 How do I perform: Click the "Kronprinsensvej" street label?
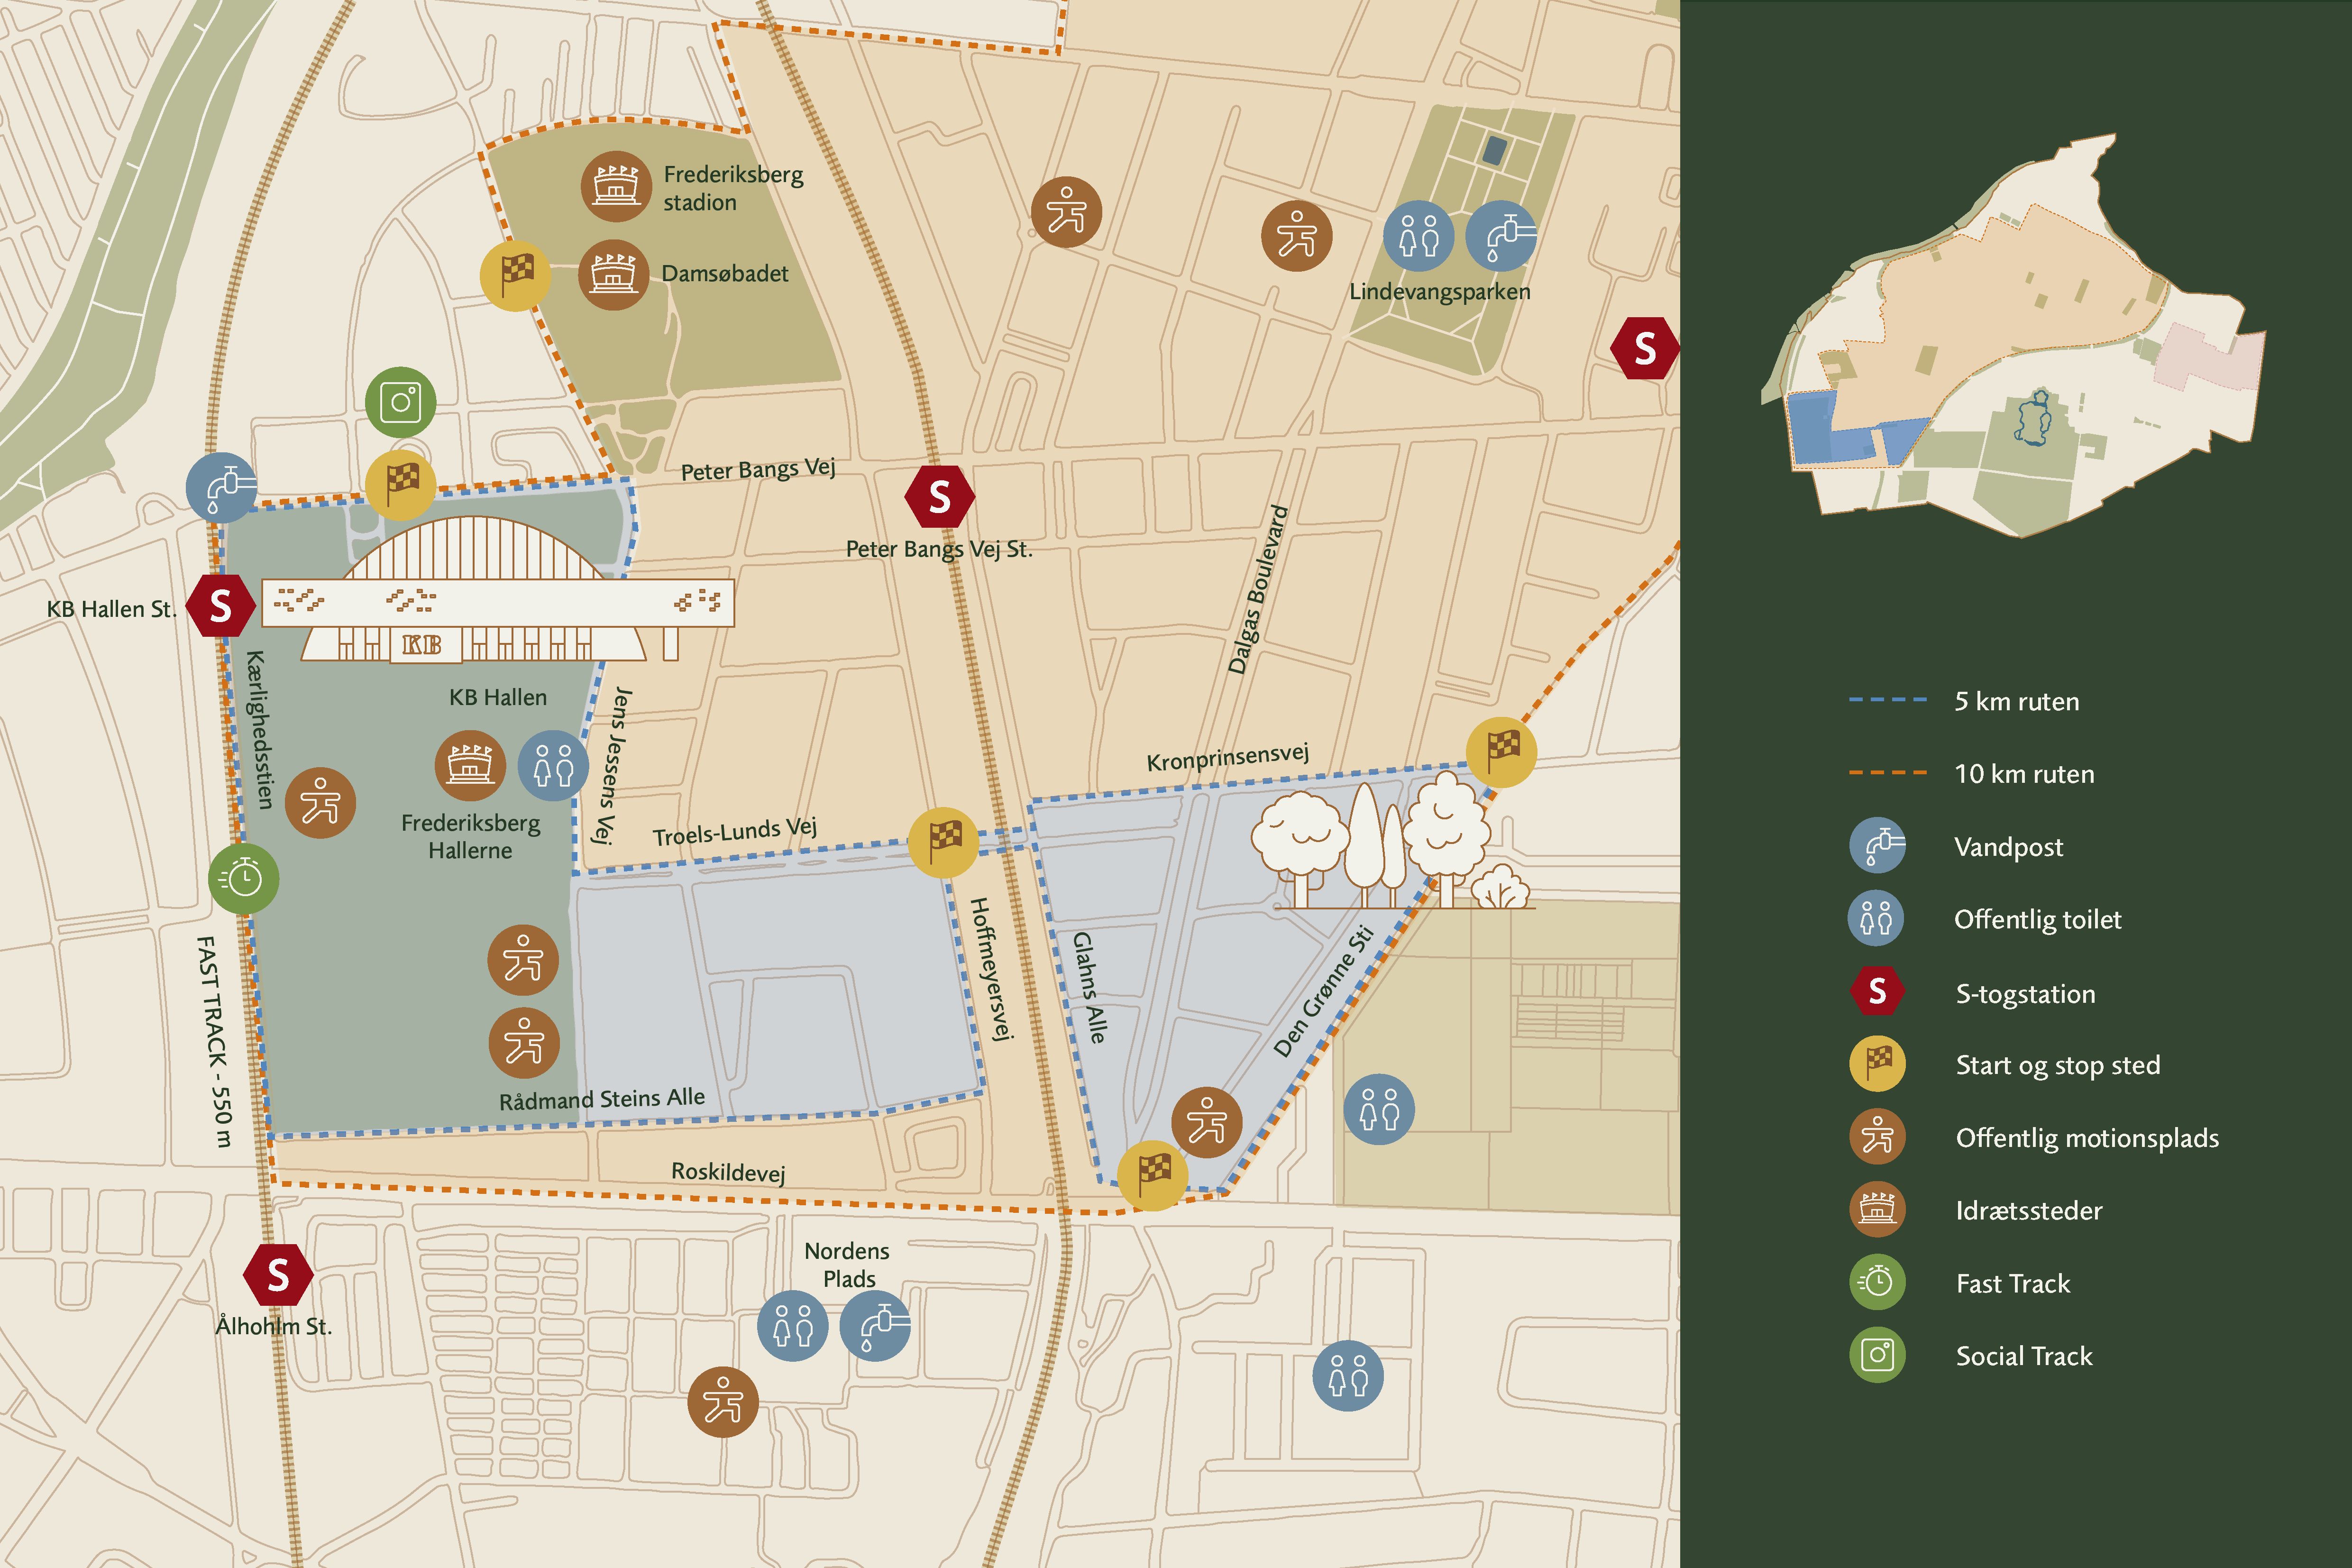[1227, 757]
